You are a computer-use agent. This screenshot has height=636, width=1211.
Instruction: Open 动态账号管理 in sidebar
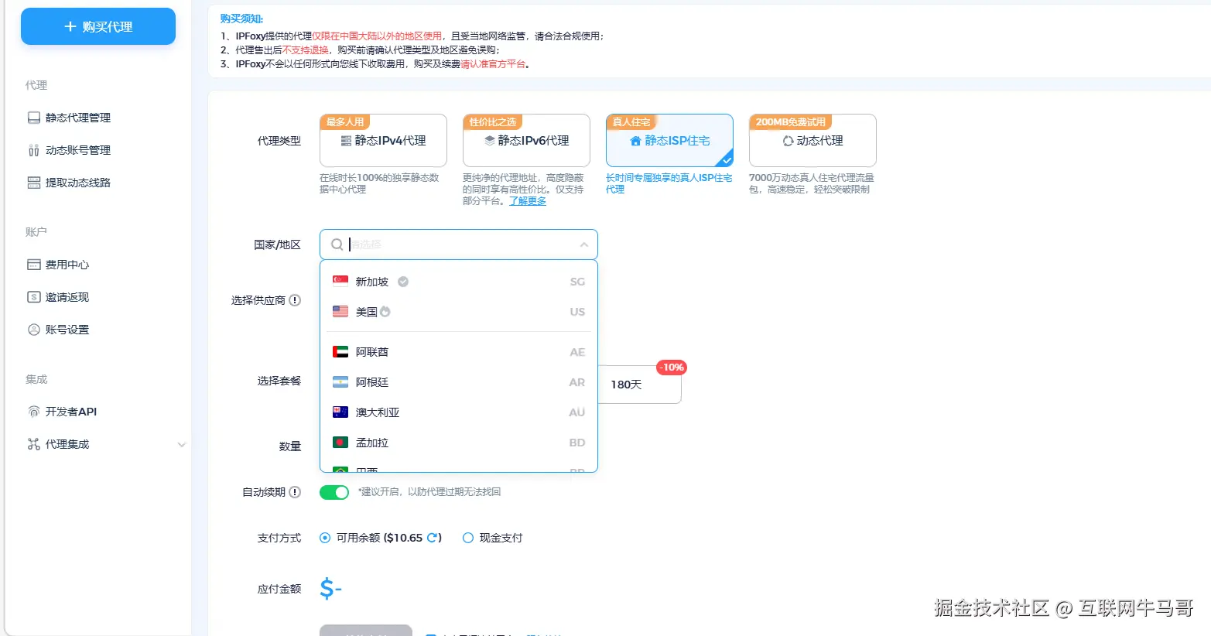(x=77, y=150)
